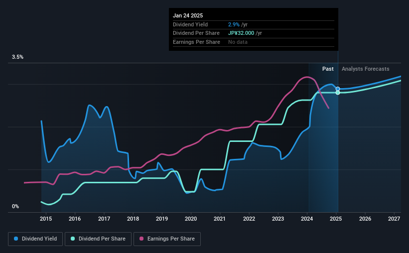
Task: Click the 2020 x-axis label
Action: pos(191,219)
